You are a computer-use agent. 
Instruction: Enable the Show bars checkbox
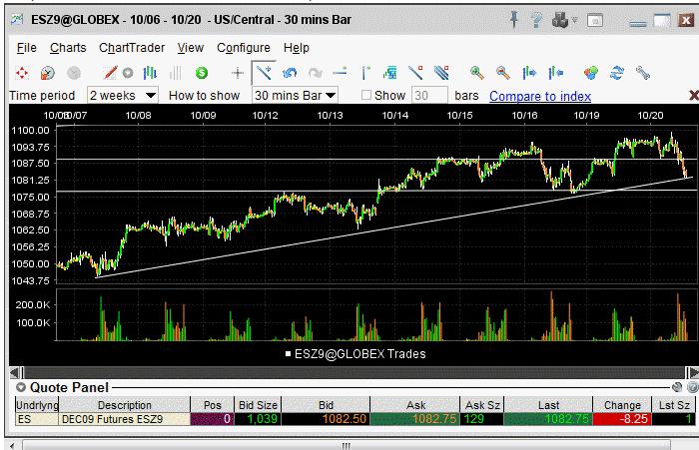365,96
